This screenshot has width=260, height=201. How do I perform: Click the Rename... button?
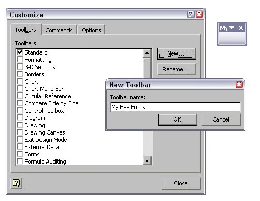[x=176, y=69]
